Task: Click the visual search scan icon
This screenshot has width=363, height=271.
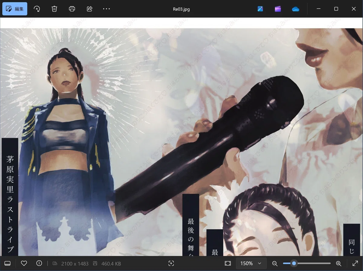Action: pos(171,263)
